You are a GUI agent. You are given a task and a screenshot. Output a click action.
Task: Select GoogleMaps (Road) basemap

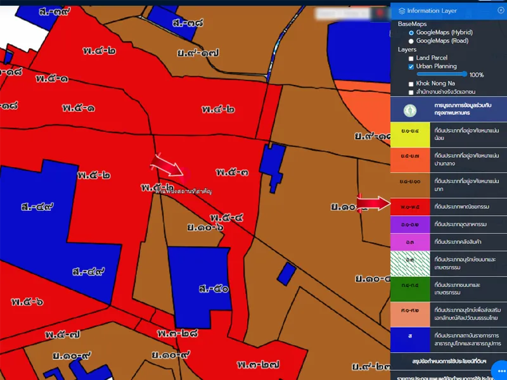click(411, 41)
